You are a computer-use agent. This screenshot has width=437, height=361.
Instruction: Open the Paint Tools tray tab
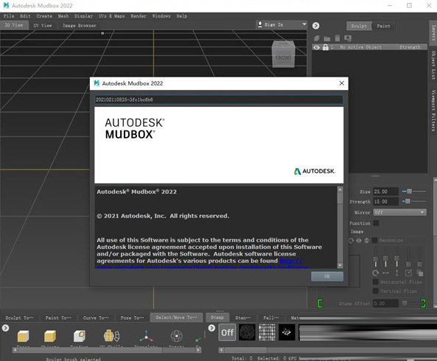click(58, 318)
